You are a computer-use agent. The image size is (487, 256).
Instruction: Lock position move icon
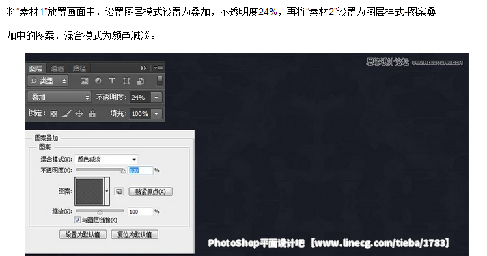79,113
